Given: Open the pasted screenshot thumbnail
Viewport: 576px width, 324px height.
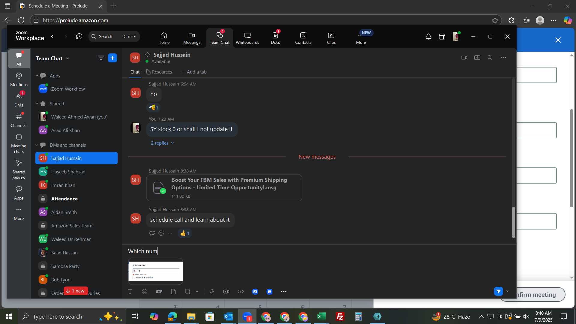Looking at the screenshot, I should click(x=155, y=271).
